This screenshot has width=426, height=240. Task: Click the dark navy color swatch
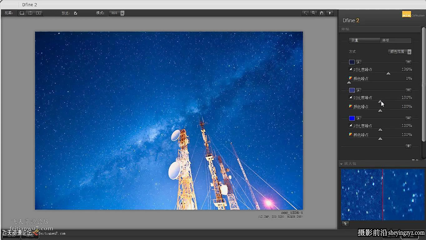point(352,62)
